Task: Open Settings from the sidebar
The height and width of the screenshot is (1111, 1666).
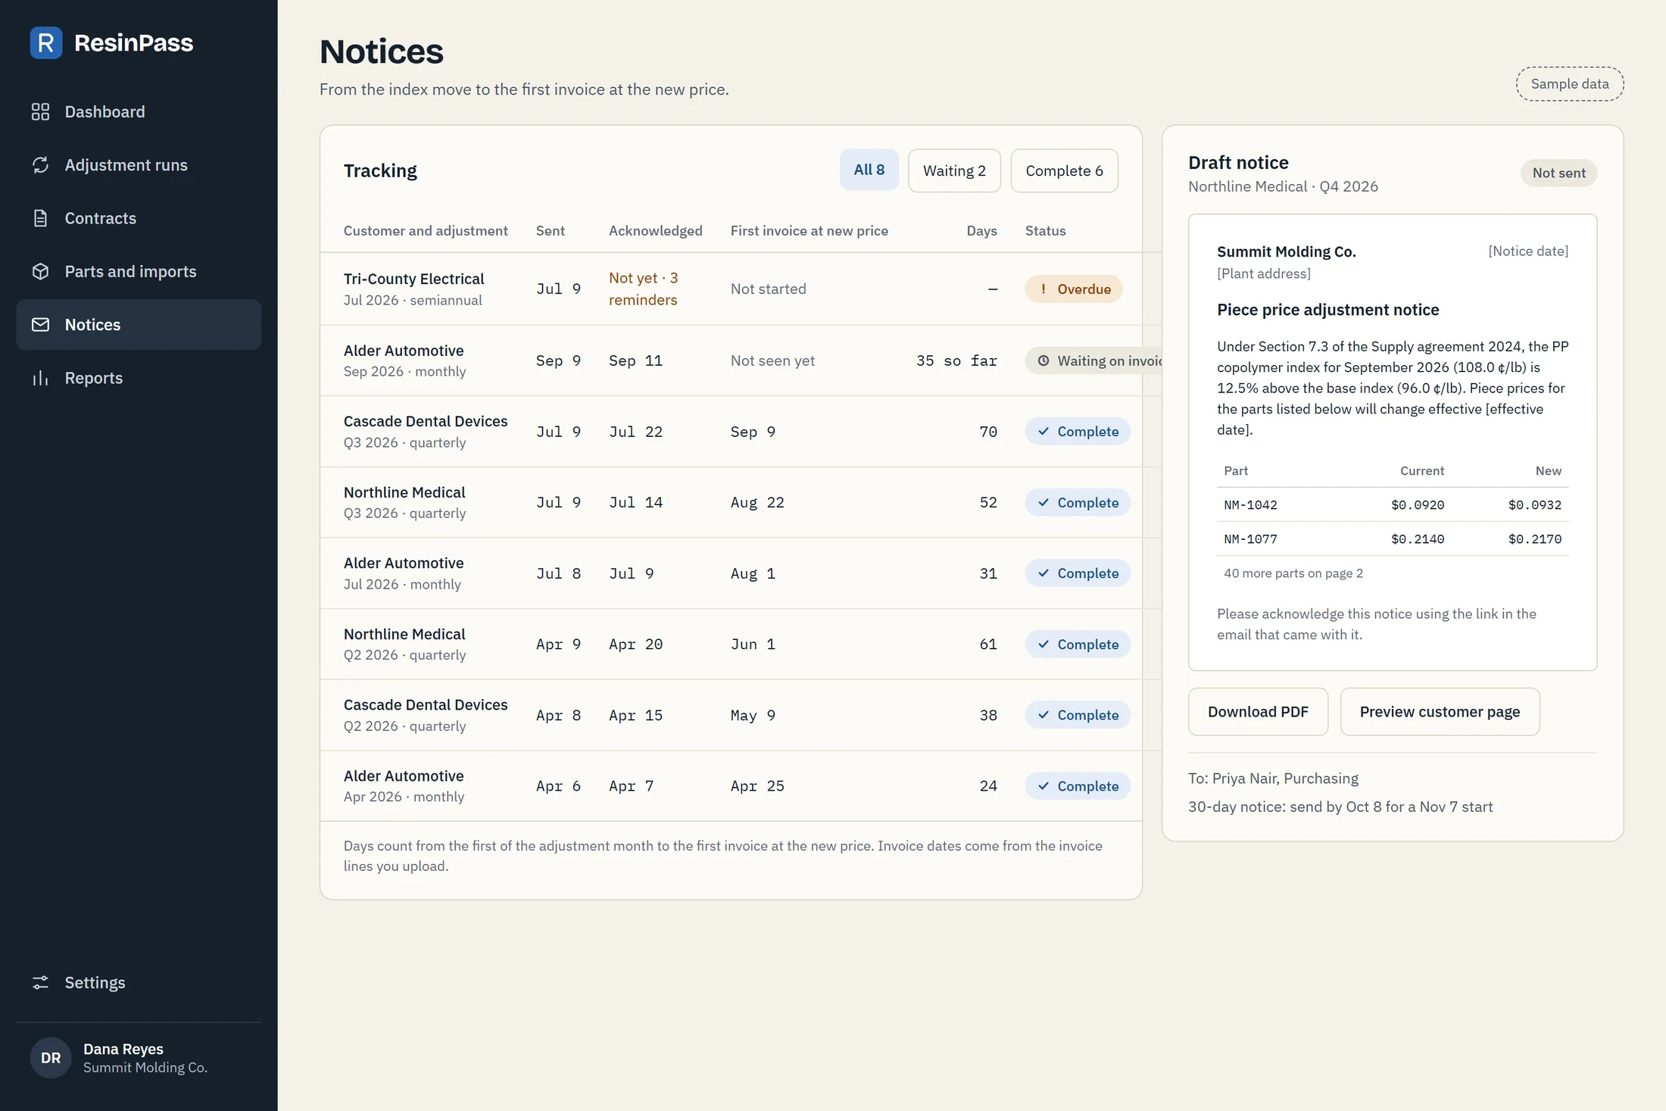Action: [x=139, y=982]
